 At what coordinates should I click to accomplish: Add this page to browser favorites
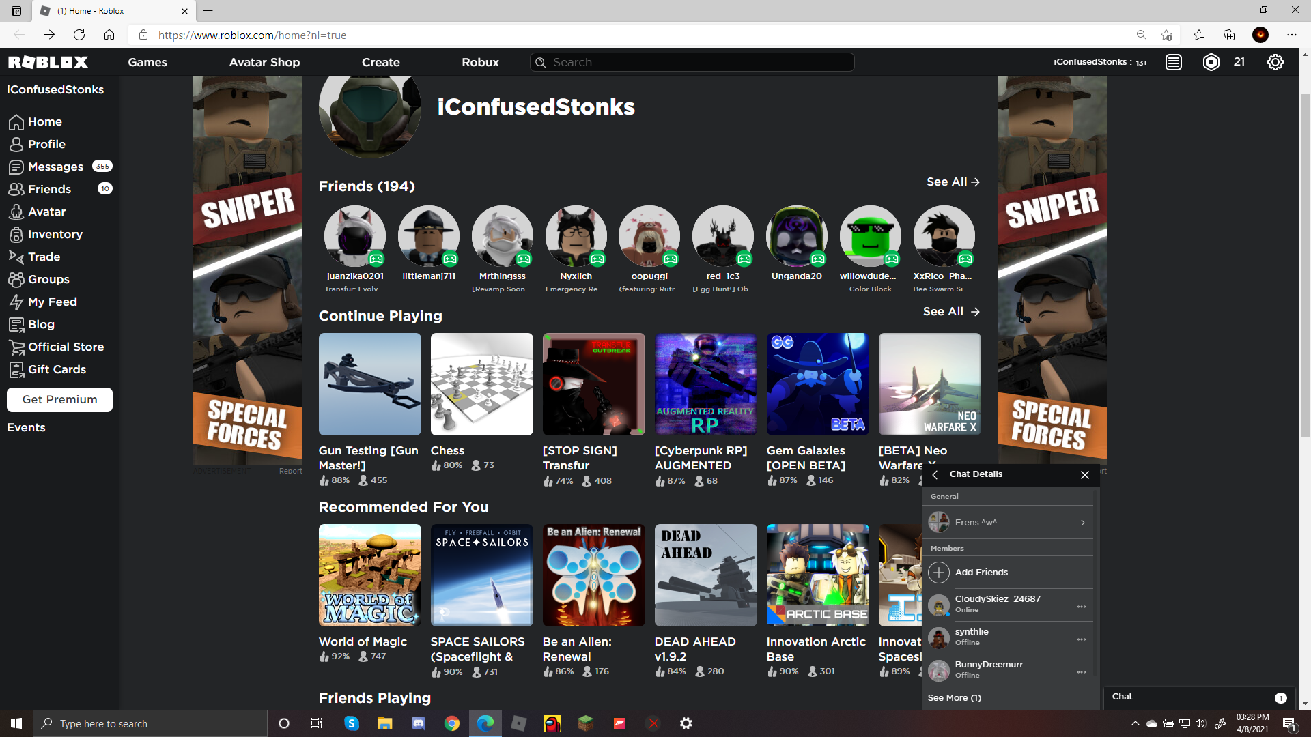(x=1166, y=35)
